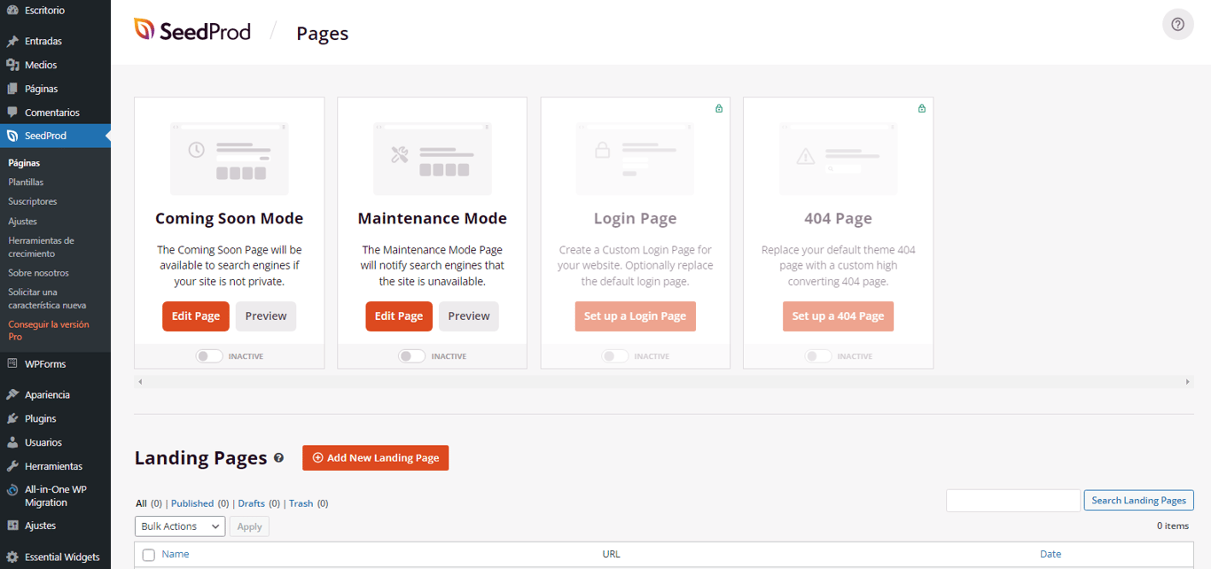Click the right arrow of horizontal scrollbar

[1188, 382]
